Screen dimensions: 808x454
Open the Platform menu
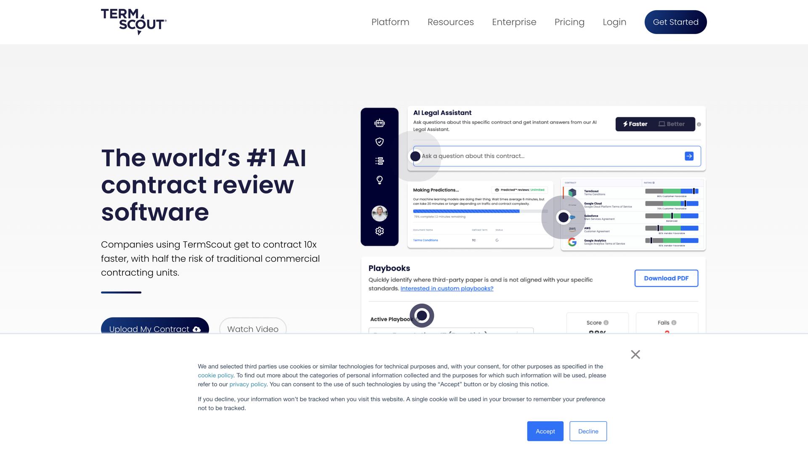point(390,22)
